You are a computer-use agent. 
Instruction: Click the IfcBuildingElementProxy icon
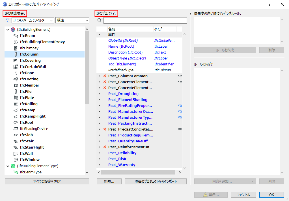click(16, 42)
